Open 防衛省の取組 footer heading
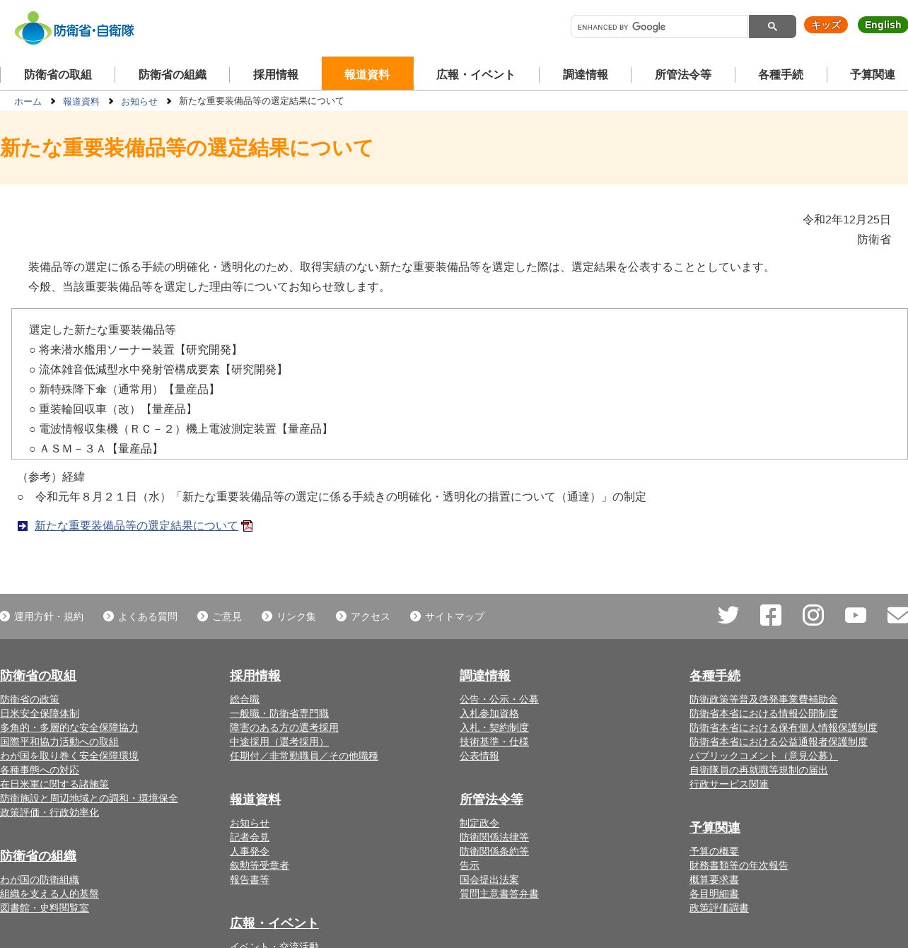Image resolution: width=908 pixels, height=948 pixels. coord(38,676)
